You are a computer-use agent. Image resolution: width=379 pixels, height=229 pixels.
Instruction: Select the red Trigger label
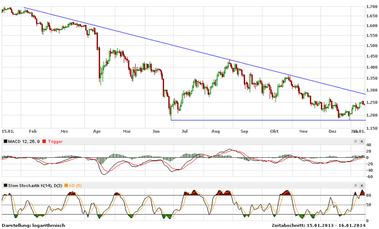click(57, 140)
